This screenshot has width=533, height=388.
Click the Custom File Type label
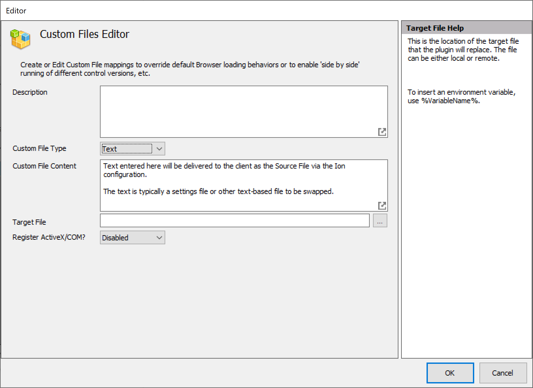pyautogui.click(x=39, y=148)
